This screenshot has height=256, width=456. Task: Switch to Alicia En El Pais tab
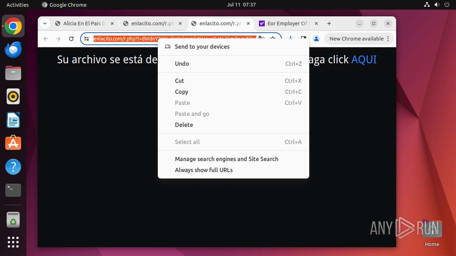pyautogui.click(x=84, y=23)
